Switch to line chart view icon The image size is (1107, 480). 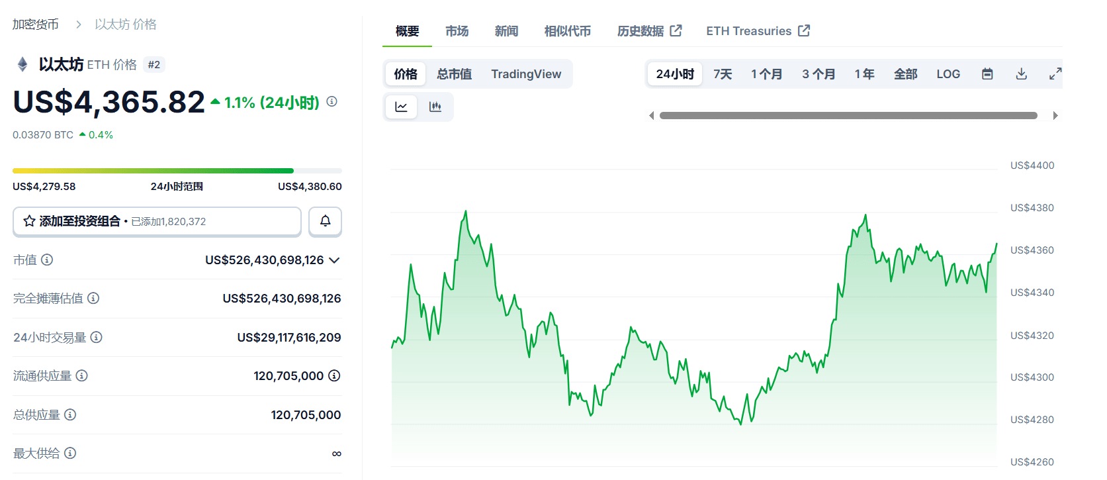tap(401, 107)
